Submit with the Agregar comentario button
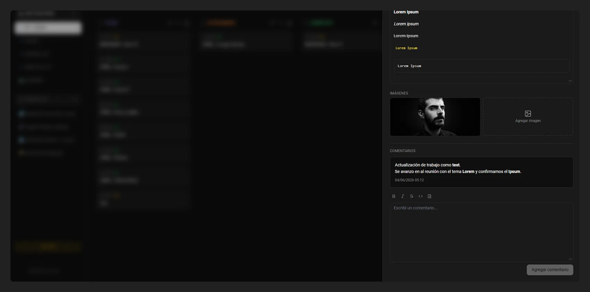Viewport: 590px width, 292px height. coord(550,270)
